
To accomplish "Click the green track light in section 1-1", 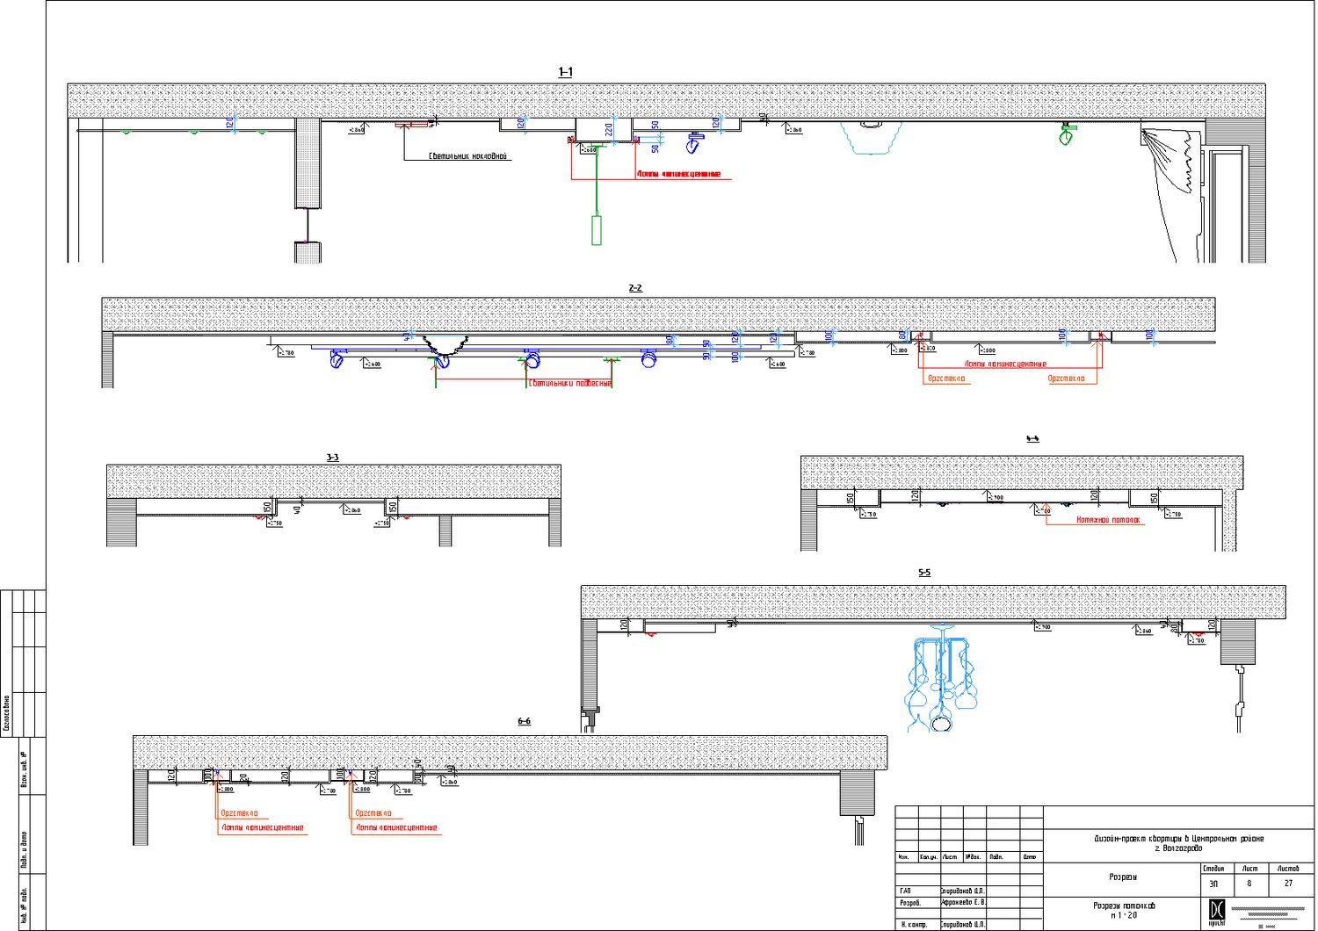I will [x=1067, y=135].
